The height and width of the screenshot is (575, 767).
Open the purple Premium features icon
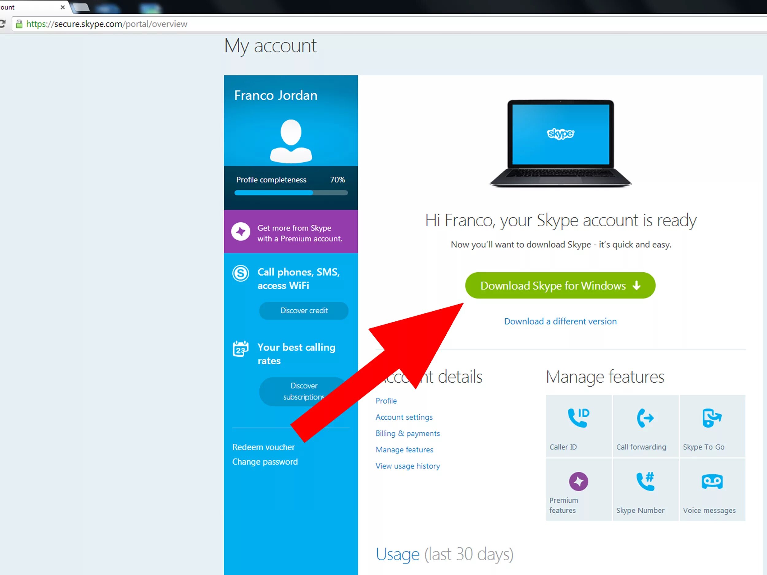(578, 481)
